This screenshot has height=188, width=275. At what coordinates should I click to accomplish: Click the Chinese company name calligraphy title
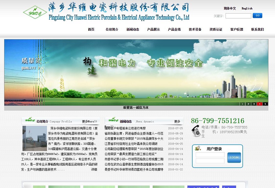[119, 7]
